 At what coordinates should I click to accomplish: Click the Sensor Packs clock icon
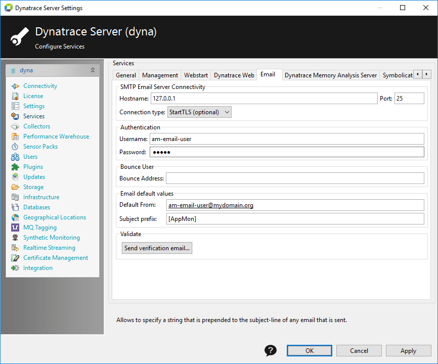[x=15, y=147]
